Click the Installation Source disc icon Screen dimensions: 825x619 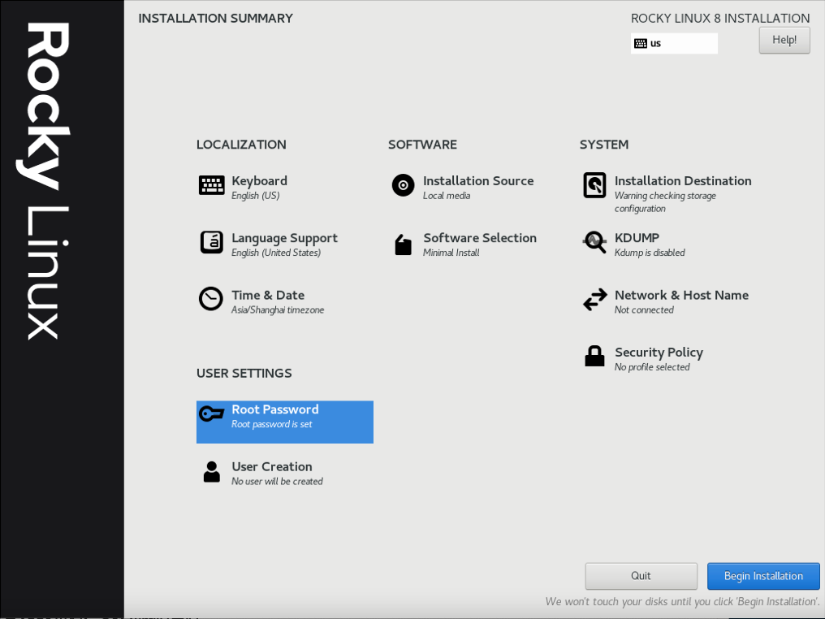(403, 185)
